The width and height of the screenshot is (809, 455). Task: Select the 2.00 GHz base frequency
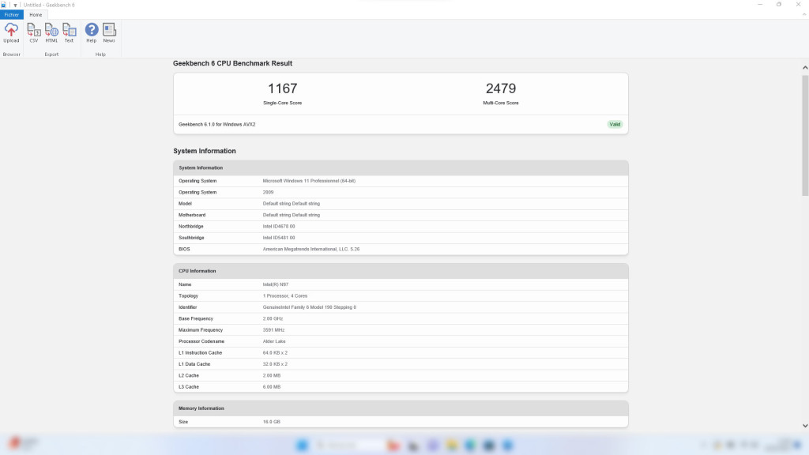[273, 318]
